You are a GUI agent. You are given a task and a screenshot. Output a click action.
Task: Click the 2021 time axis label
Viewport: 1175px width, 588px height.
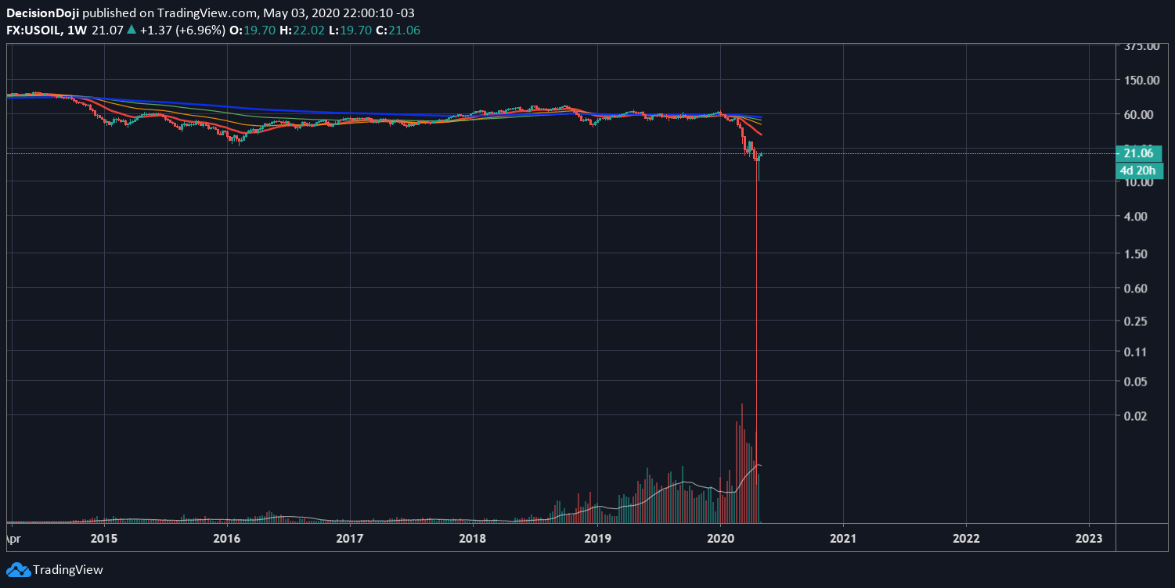point(843,539)
